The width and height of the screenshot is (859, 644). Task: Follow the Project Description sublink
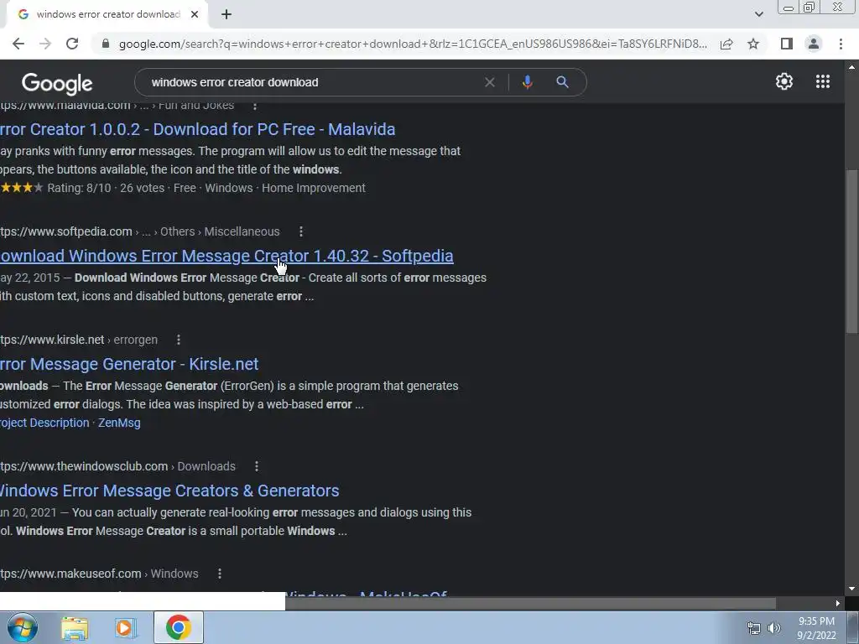[x=44, y=423]
